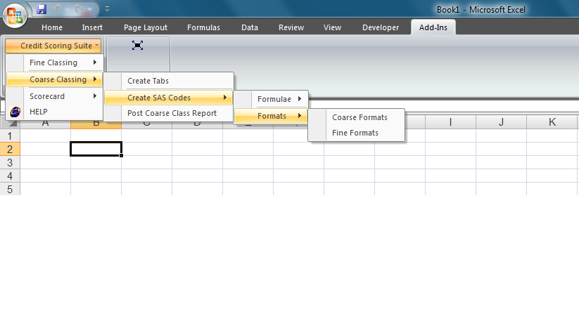Image resolution: width=579 pixels, height=323 pixels.
Task: Choose Create Tabs from submenu
Action: click(x=169, y=81)
